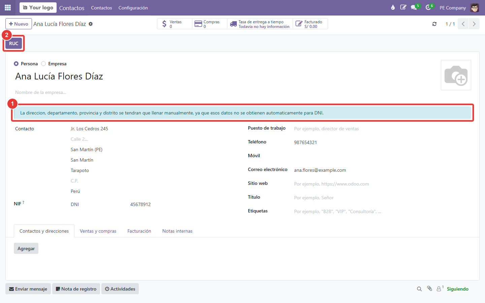Click Enviar mensaje button
This screenshot has width=485, height=303.
click(x=28, y=289)
